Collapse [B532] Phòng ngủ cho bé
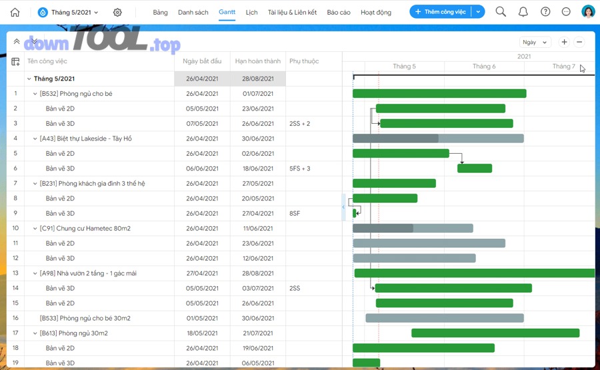 [x=35, y=94]
